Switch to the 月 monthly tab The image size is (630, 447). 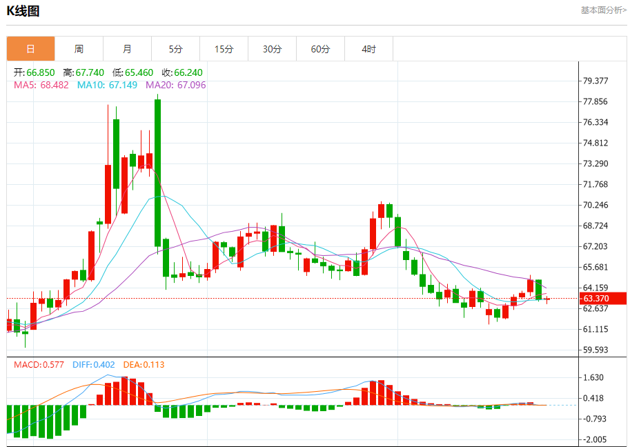click(x=127, y=49)
